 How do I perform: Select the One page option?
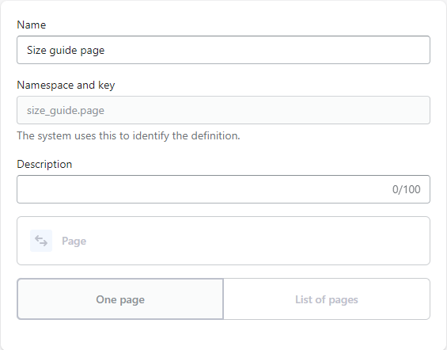point(120,299)
